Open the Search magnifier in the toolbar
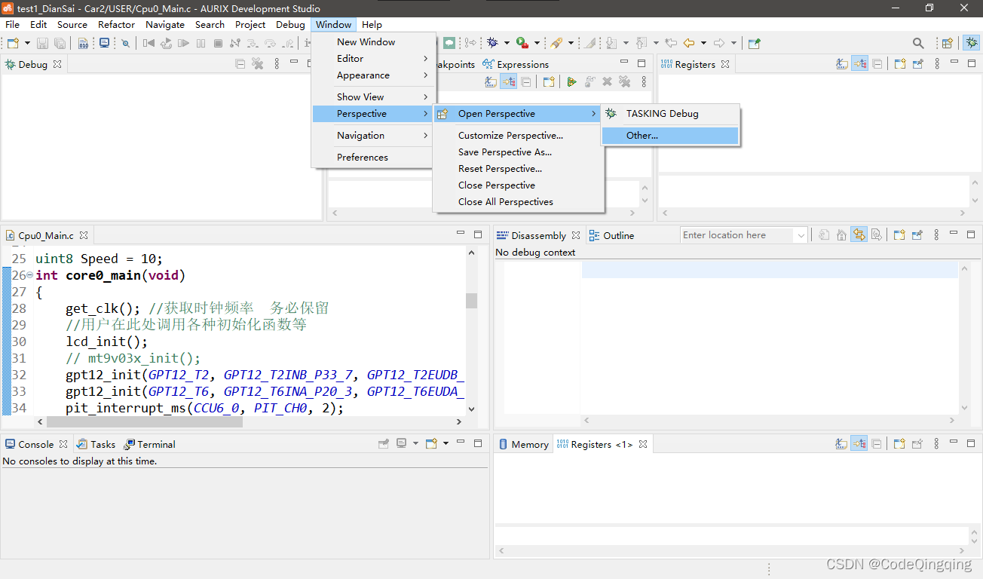 918,43
